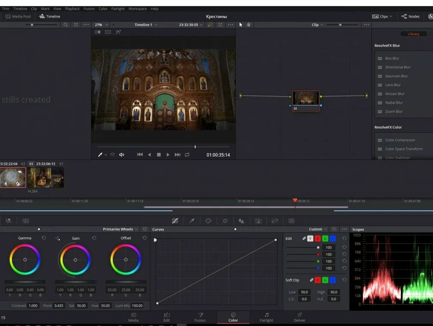Expand the Clips filter dropdown arrow
This screenshot has height=326, width=433.
[x=391, y=17]
